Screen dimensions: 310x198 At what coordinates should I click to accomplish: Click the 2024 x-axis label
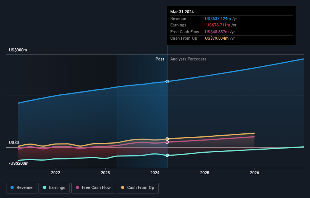pos(155,173)
